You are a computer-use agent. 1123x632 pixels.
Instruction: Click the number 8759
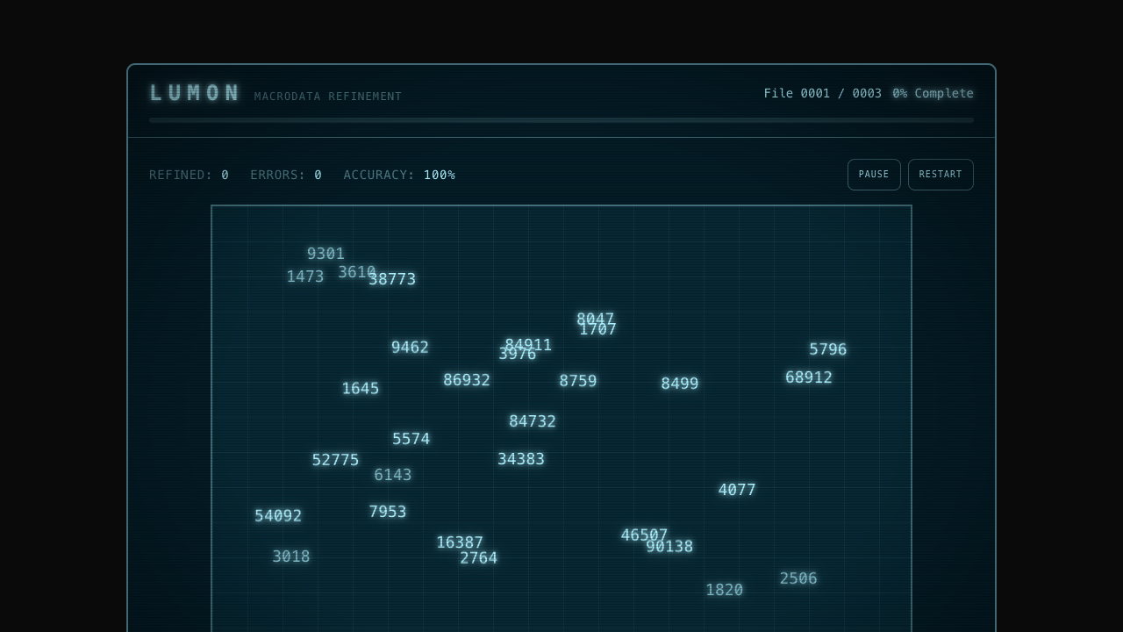(x=578, y=381)
